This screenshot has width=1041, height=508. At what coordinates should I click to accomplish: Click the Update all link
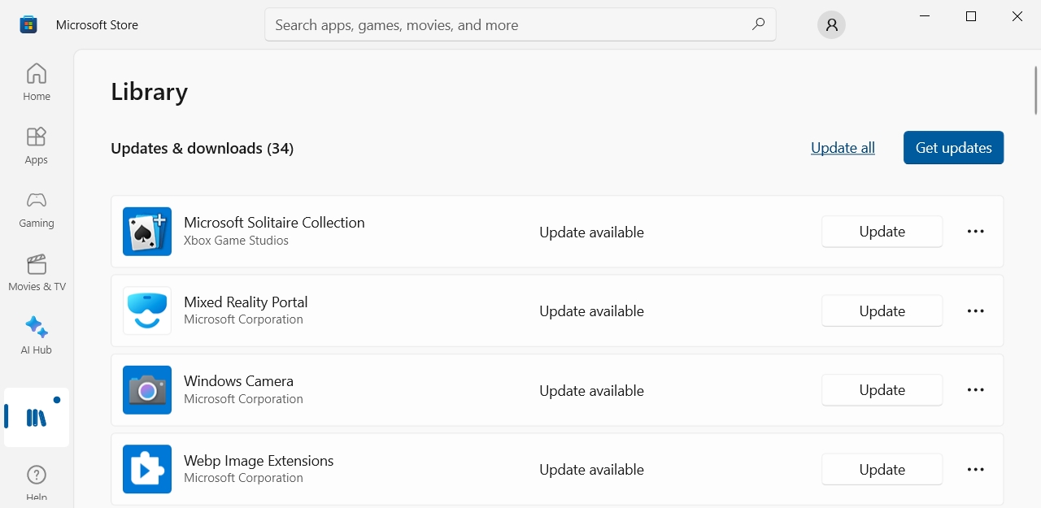(843, 148)
